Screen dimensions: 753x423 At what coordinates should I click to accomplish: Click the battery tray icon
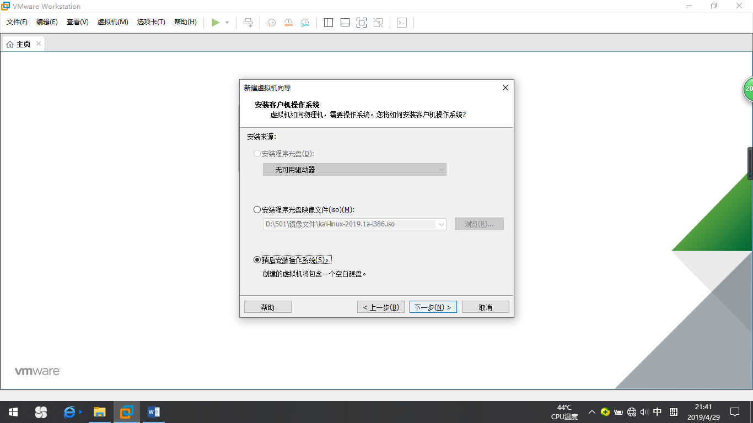618,412
